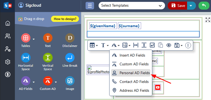The height and width of the screenshot is (100, 211).
Task: Expand the Tables dropdown arrow
Action: click(x=34, y=39)
